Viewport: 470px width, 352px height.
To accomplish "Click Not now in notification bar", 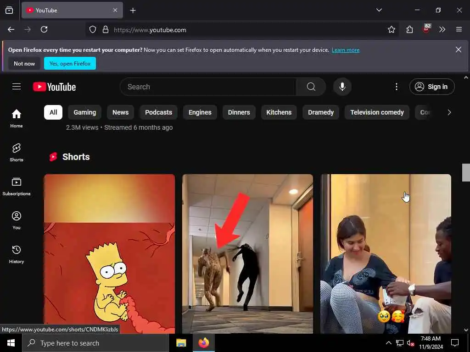I will click(24, 63).
